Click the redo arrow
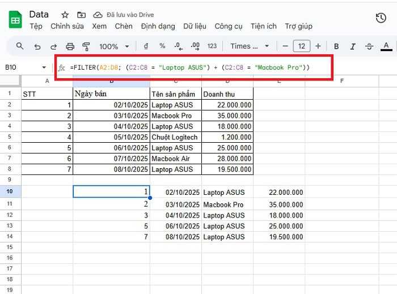The width and height of the screenshot is (397, 294). click(54, 46)
